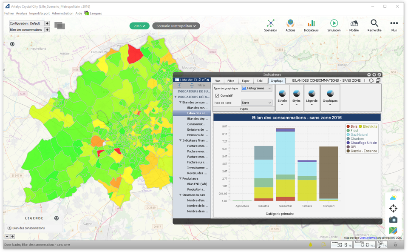Open the OpenStreetMap attribution link
The width and height of the screenshot is (408, 252).
coord(368,238)
